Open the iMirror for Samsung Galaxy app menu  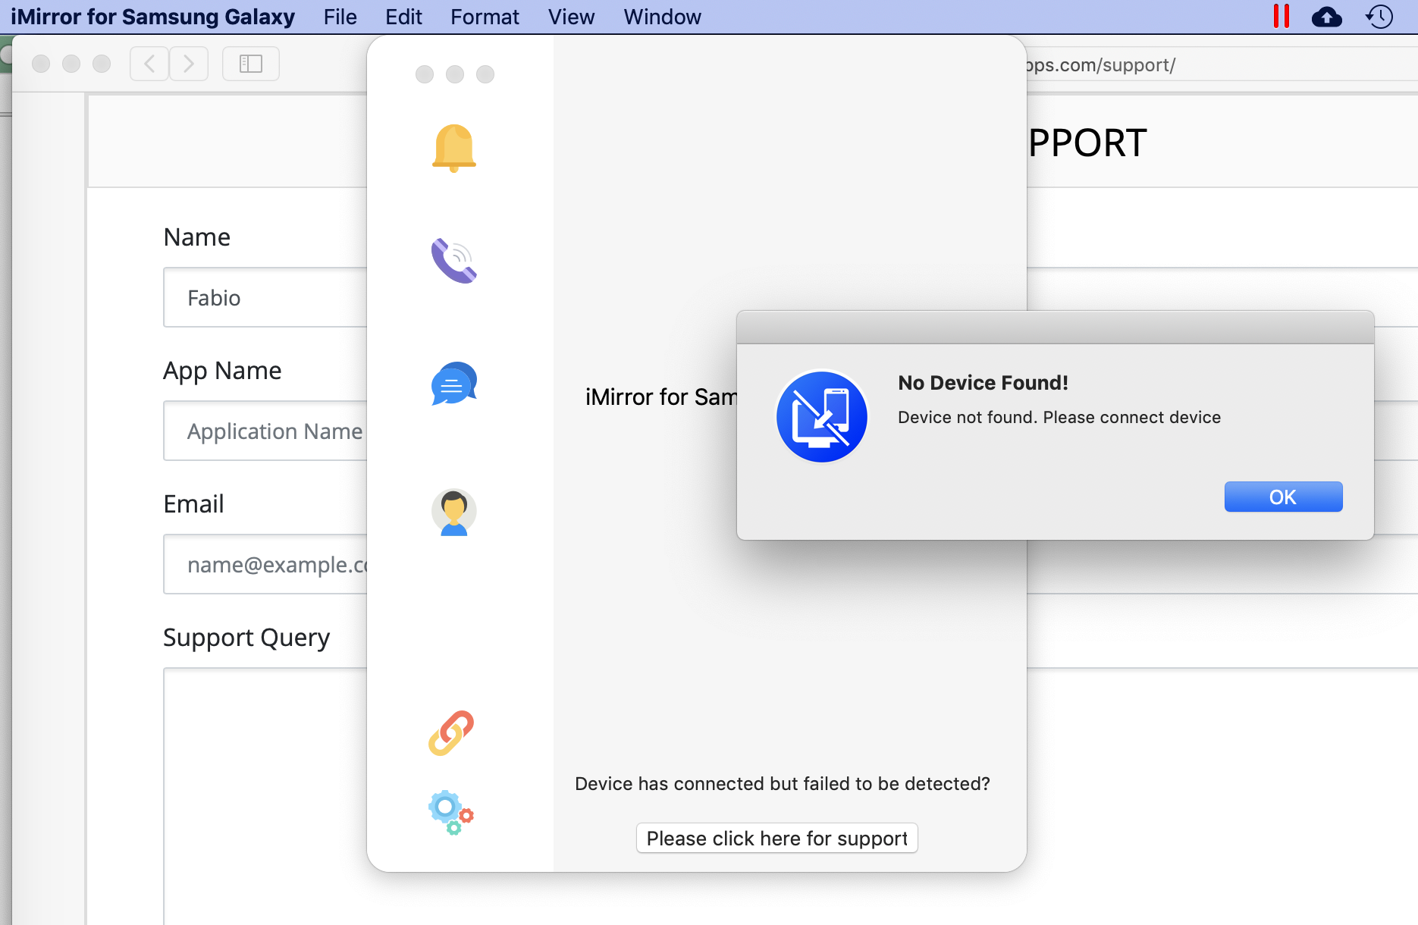[x=152, y=17]
